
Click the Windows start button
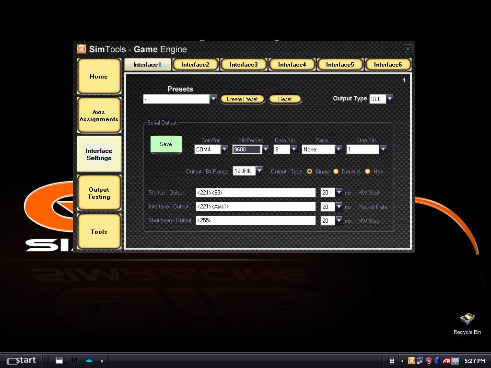click(x=21, y=360)
